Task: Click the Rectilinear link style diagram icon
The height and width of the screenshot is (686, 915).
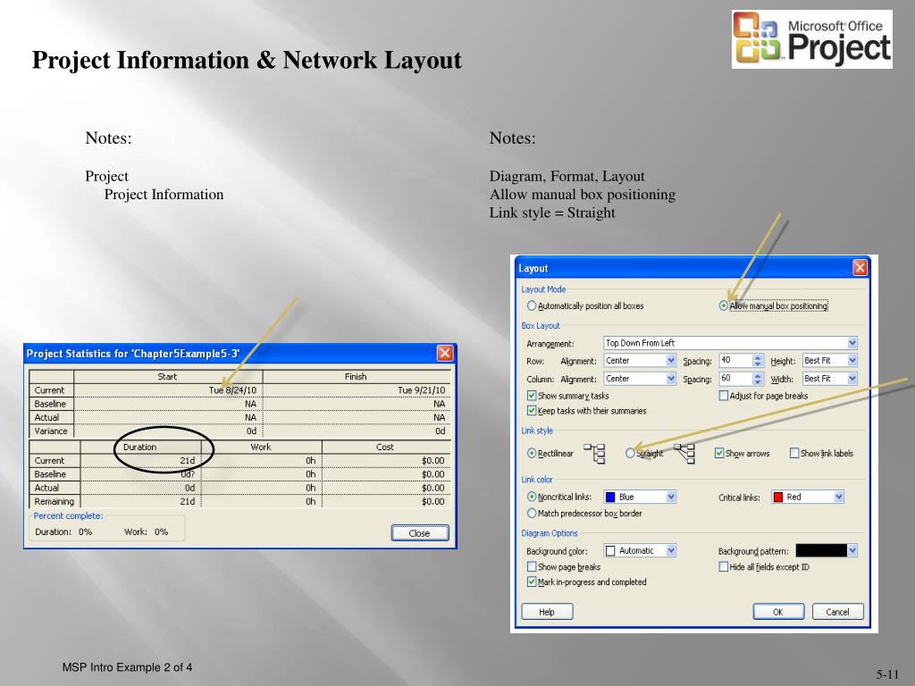Action: tap(594, 453)
